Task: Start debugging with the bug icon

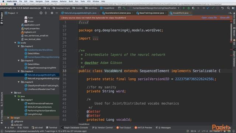Action: tap(188, 8)
